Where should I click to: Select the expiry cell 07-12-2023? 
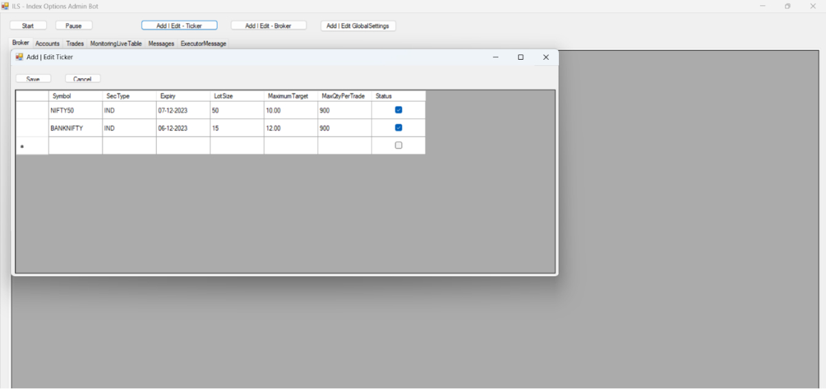coord(183,110)
